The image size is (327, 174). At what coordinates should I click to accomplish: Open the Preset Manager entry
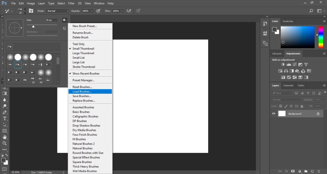pyautogui.click(x=83, y=80)
